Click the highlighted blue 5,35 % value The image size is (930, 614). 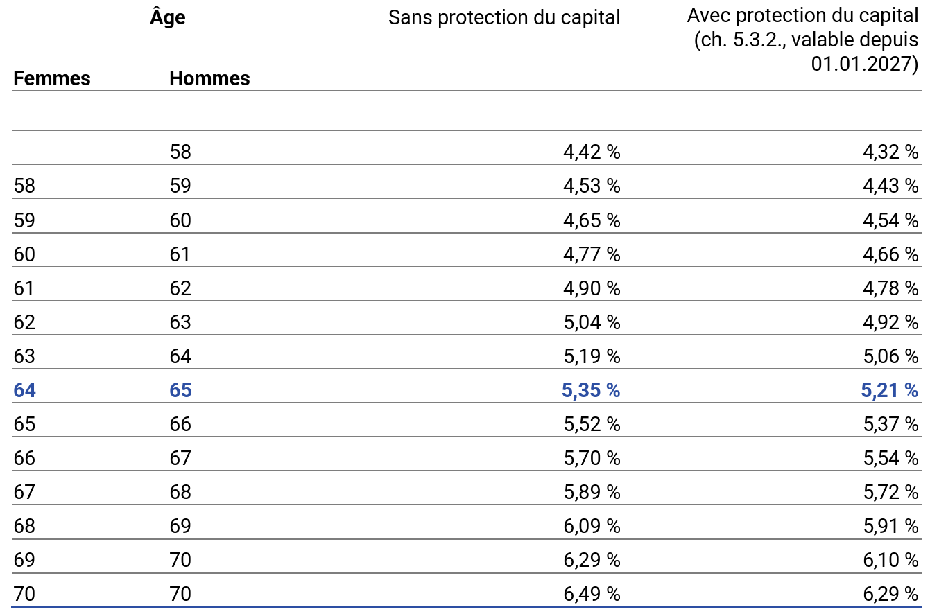(x=591, y=390)
